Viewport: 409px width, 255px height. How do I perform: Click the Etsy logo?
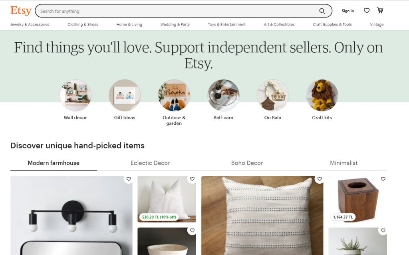[20, 11]
